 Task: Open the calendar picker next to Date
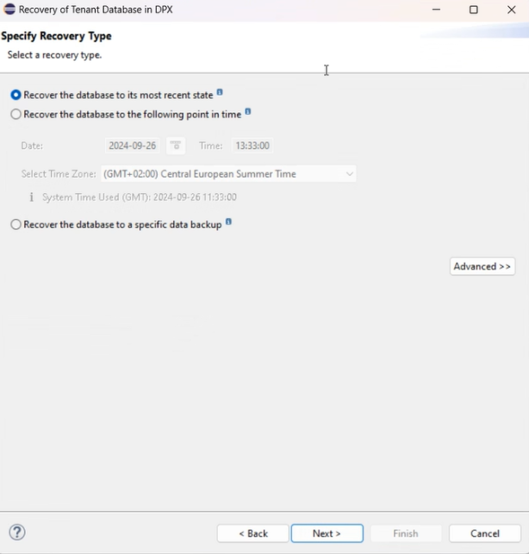(x=176, y=146)
